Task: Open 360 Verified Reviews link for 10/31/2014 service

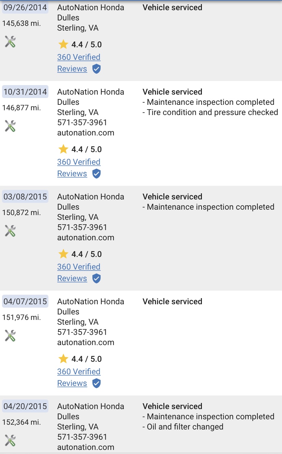Action: [79, 168]
